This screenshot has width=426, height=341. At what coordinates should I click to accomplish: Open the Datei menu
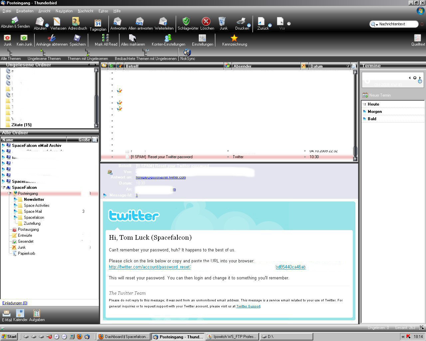[x=7, y=11]
